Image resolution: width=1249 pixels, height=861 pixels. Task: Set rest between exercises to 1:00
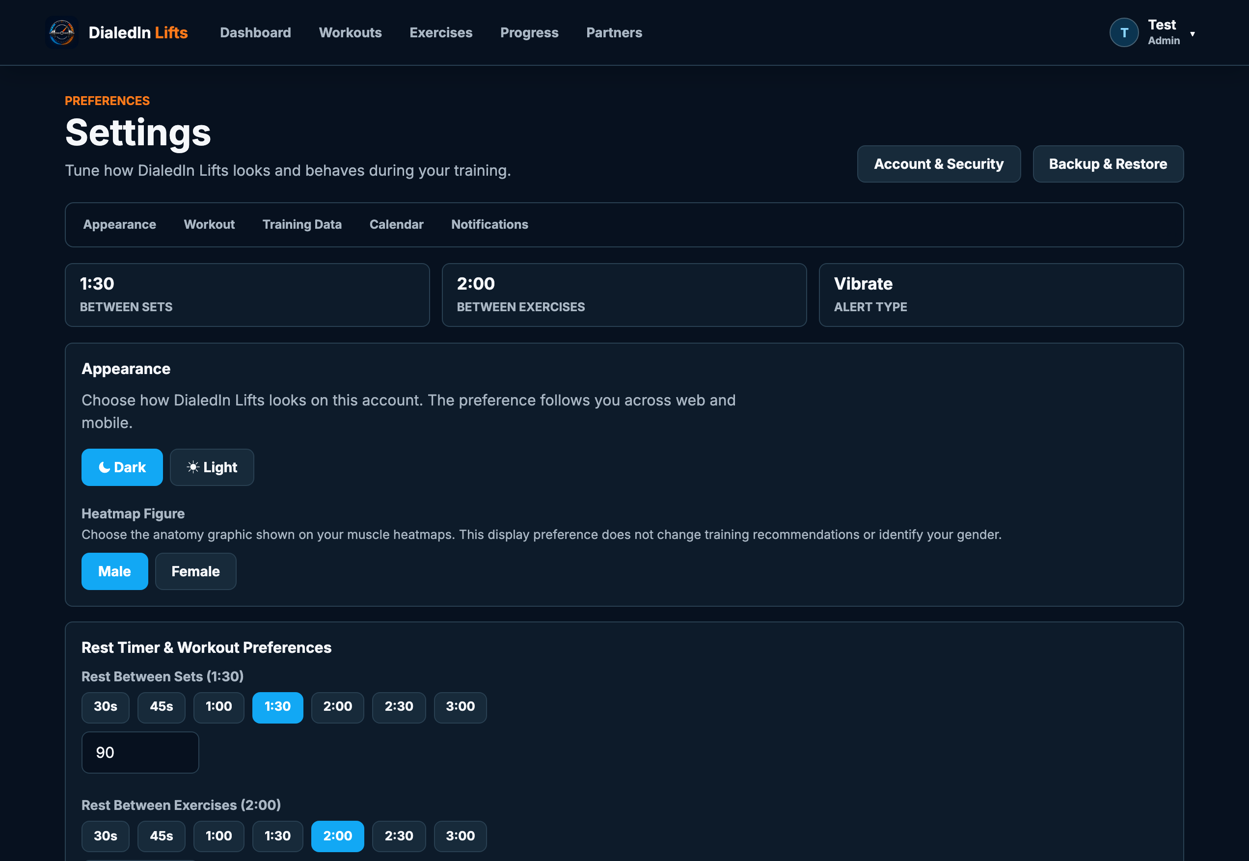point(218,836)
